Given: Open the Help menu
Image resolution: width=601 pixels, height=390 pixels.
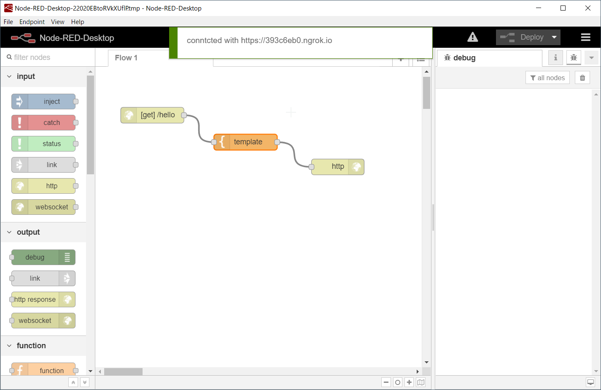Looking at the screenshot, I should 78,22.
